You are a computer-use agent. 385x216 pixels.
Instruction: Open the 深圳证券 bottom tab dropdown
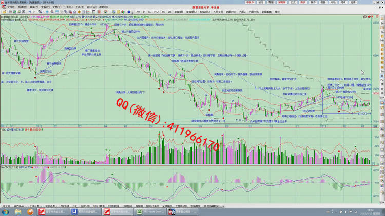tap(56, 206)
